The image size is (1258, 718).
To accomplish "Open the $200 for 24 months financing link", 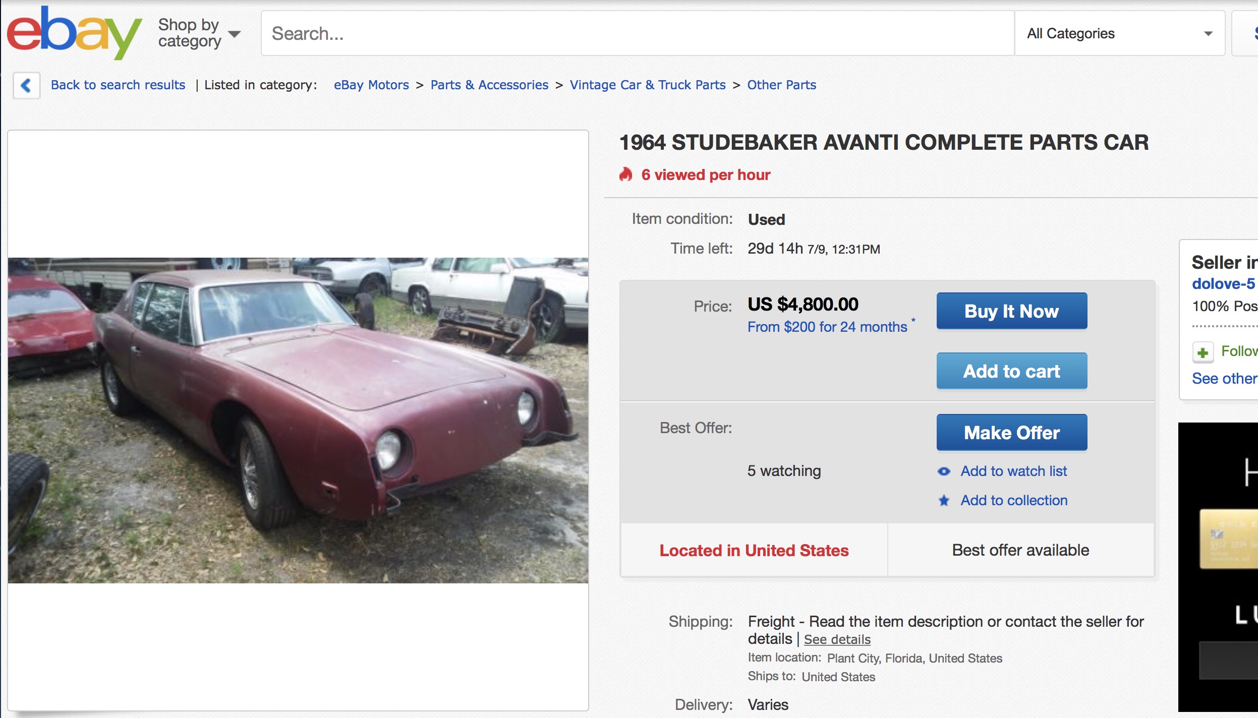I will click(827, 327).
